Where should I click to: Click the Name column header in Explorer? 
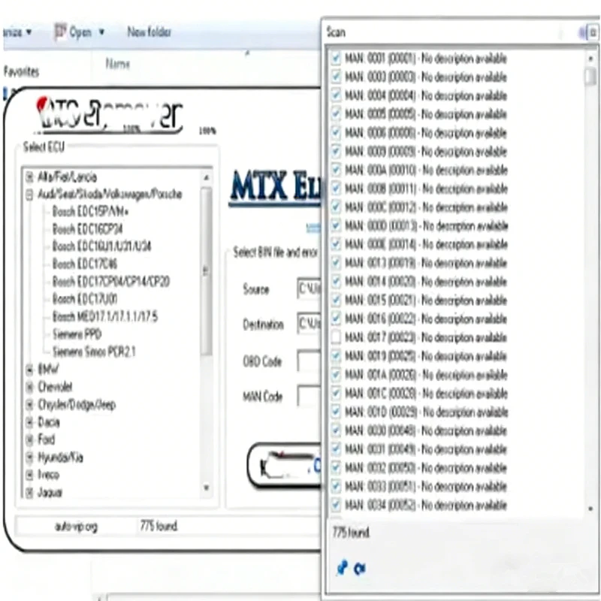(118, 64)
